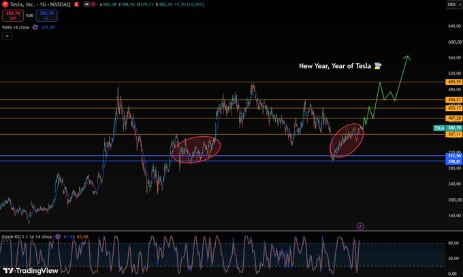Click the 80,00 Stoch RSI axis label
This screenshot has width=463, height=277.
[x=453, y=243]
